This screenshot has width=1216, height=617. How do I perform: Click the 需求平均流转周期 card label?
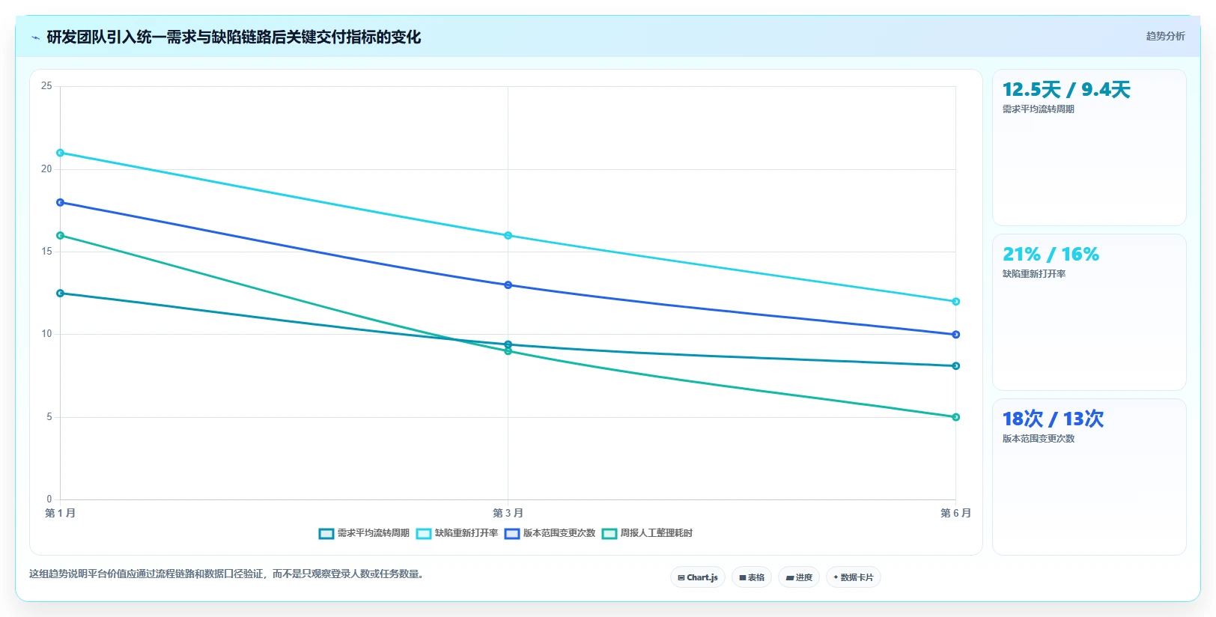click(x=1039, y=109)
